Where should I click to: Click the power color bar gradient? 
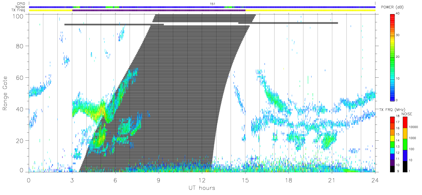pyautogui.click(x=392, y=57)
